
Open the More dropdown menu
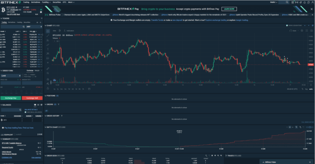(x=71, y=2)
